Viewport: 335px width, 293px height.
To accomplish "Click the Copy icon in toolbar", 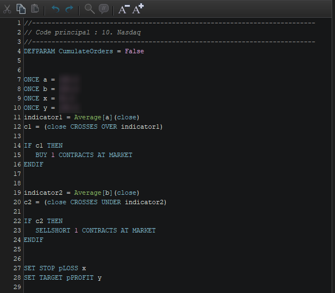I will [x=21, y=9].
